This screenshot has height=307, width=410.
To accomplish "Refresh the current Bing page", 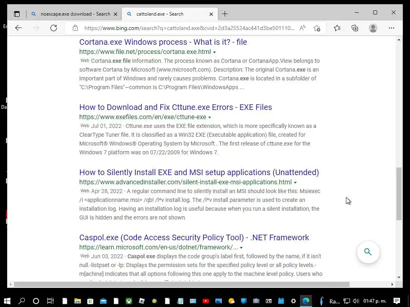I will click(54, 28).
